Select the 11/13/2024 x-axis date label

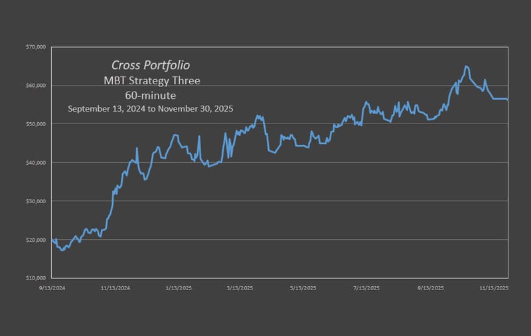115,288
